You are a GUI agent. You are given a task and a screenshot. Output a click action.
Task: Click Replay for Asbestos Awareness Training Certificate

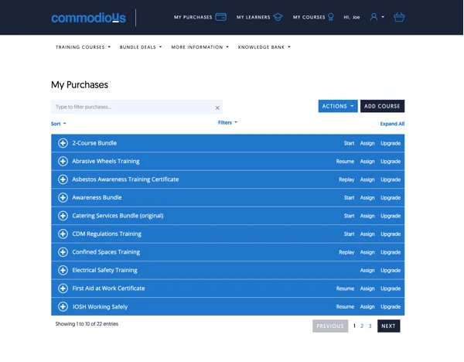tap(346, 179)
